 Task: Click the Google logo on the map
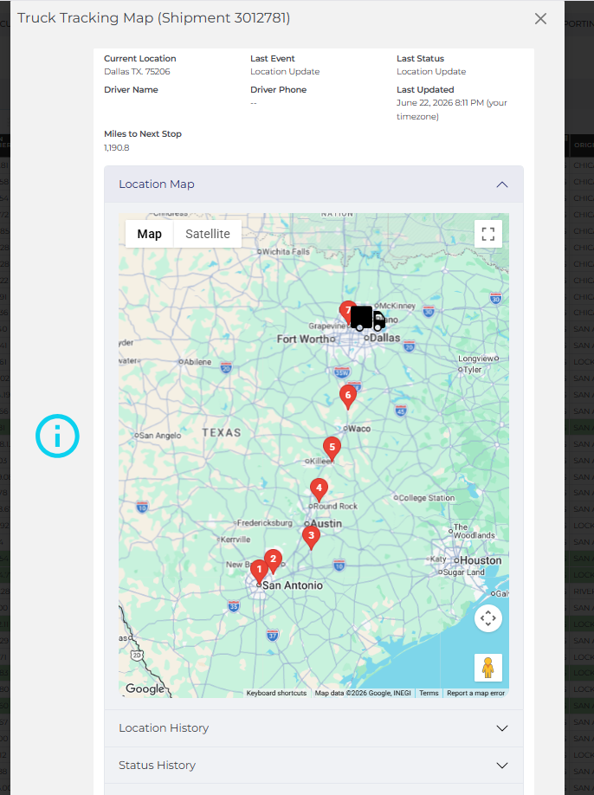(145, 688)
